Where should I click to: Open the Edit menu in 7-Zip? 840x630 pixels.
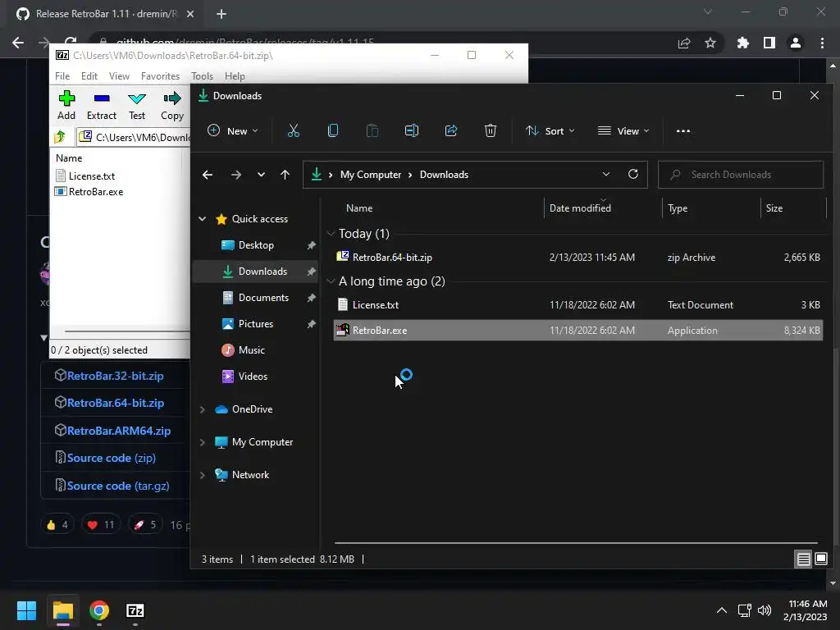[x=89, y=76]
